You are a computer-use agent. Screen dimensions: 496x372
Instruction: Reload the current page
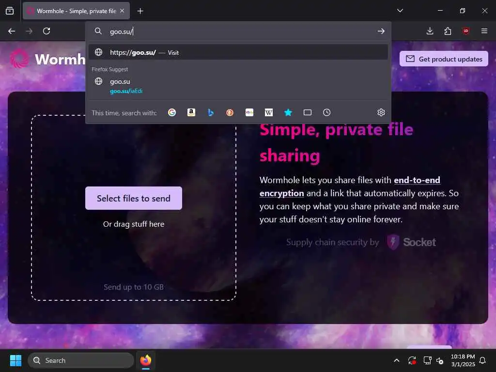(x=46, y=31)
